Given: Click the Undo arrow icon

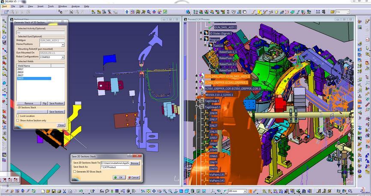Looking at the screenshot, I should point(81,191).
